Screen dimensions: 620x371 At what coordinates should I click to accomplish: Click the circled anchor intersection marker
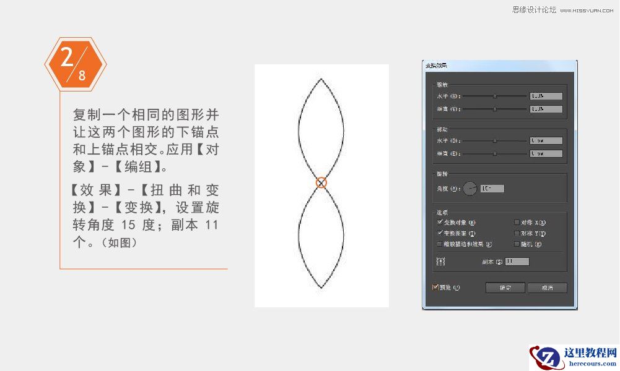pos(321,182)
